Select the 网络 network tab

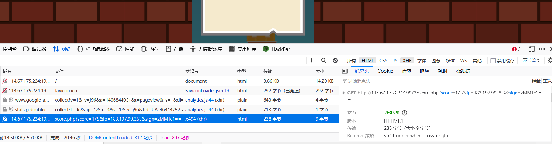pyautogui.click(x=62, y=49)
